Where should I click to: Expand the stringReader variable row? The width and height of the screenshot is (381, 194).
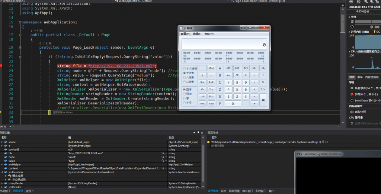(x=2, y=183)
